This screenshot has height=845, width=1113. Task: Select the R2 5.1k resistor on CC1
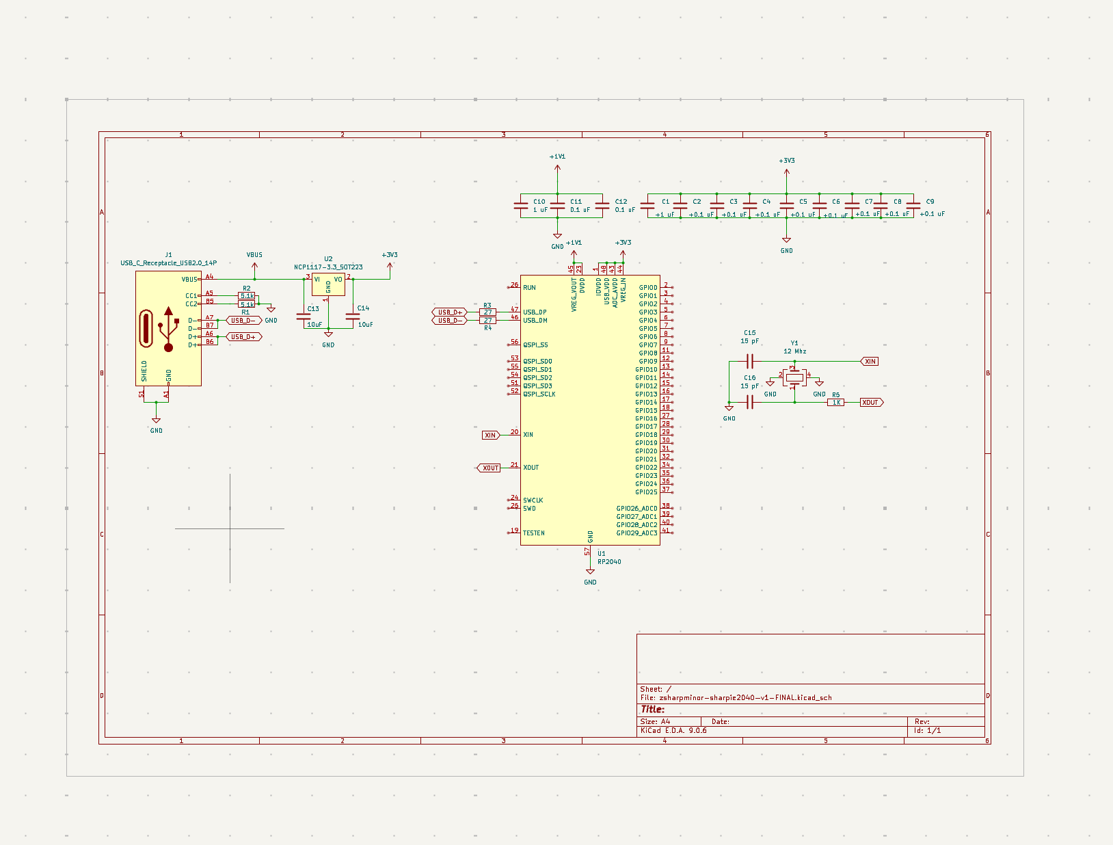coord(247,296)
